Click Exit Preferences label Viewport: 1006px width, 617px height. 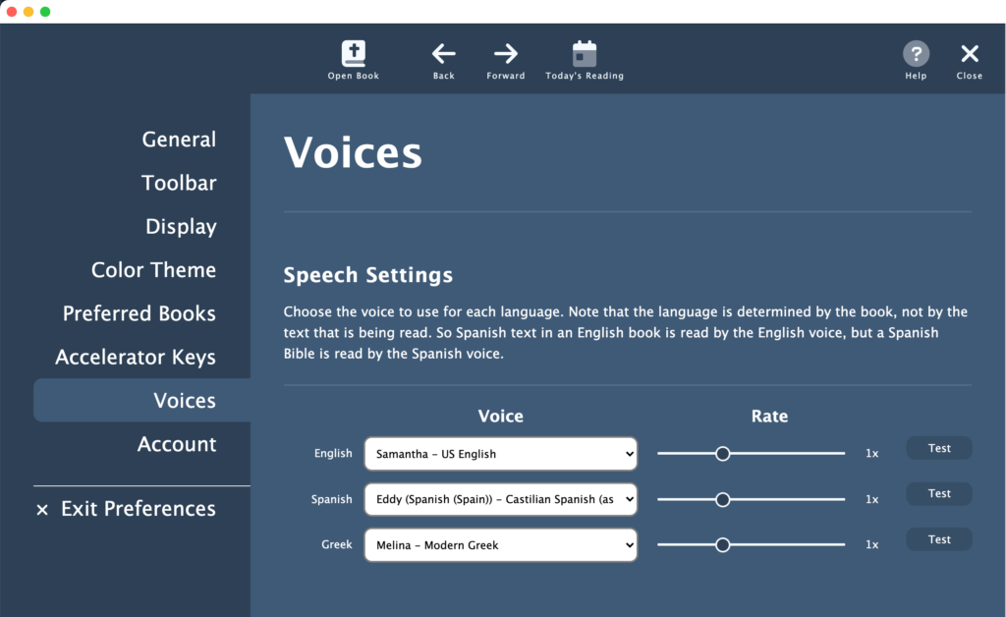138,509
